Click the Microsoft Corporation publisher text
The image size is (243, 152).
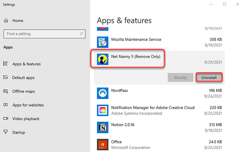[131, 147]
